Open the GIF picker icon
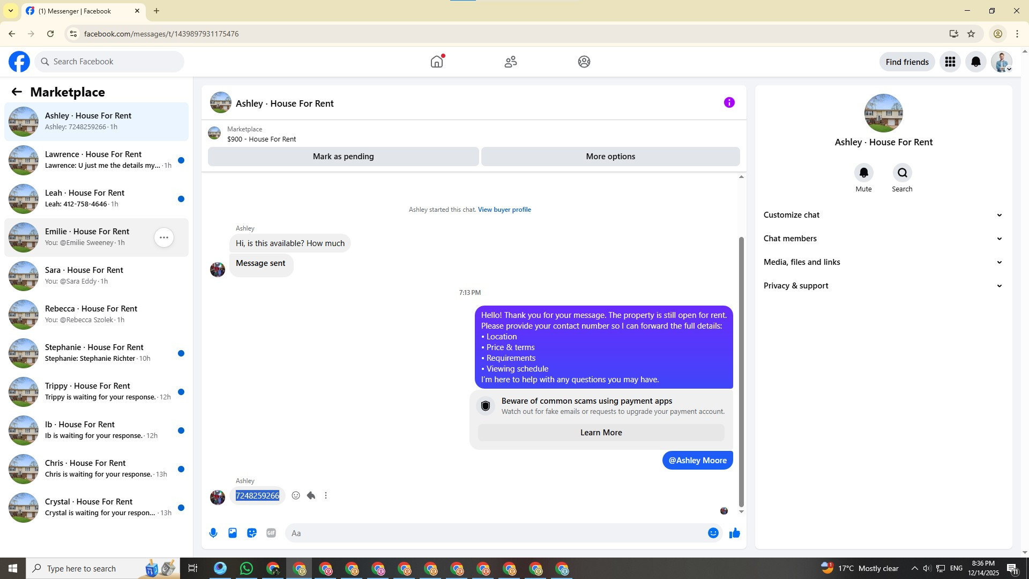 coord(271,533)
